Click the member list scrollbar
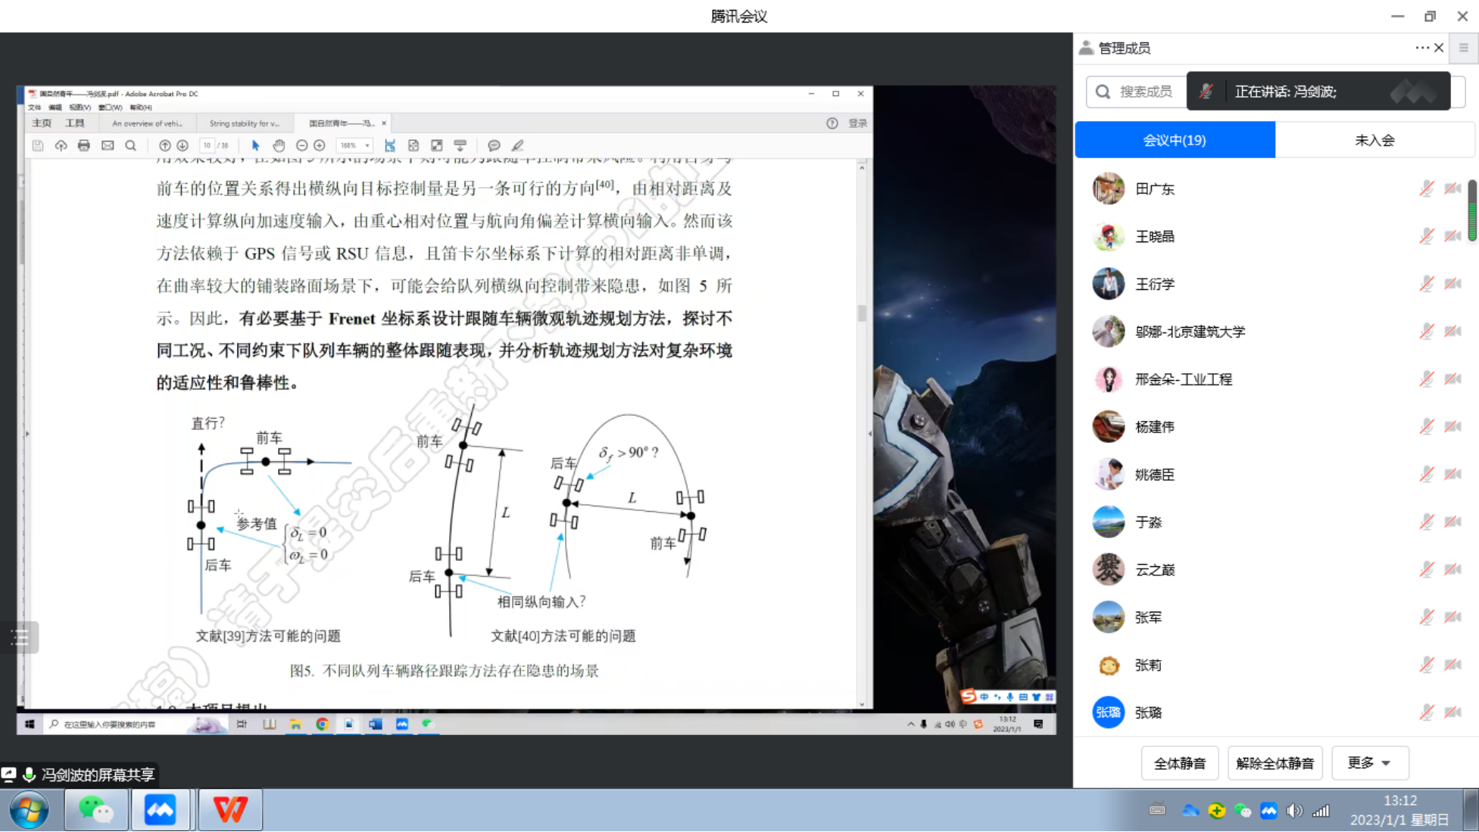Image resolution: width=1479 pixels, height=832 pixels. point(1471,211)
